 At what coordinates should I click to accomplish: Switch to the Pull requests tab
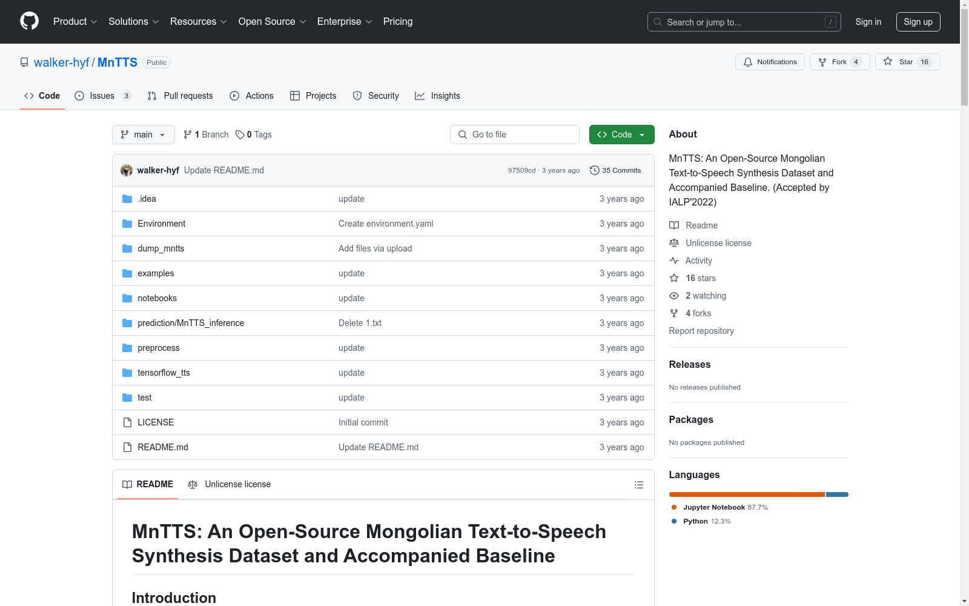[x=180, y=96]
